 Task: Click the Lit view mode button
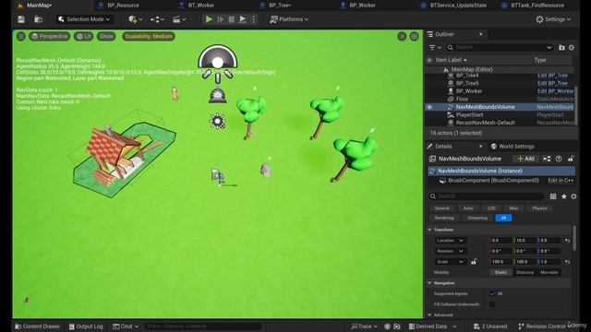[84, 36]
